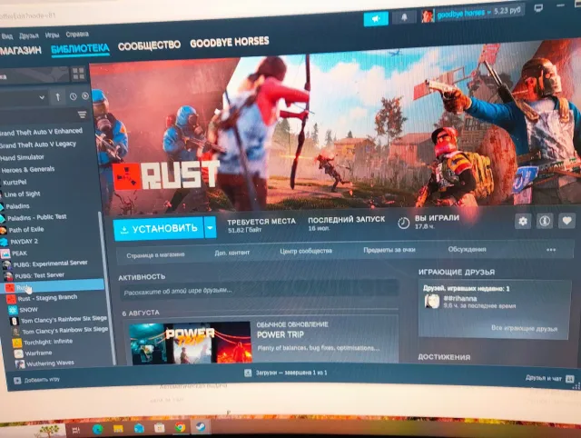Click the Torchlight: Infinite game icon
This screenshot has width=581, height=438.
[x=17, y=343]
